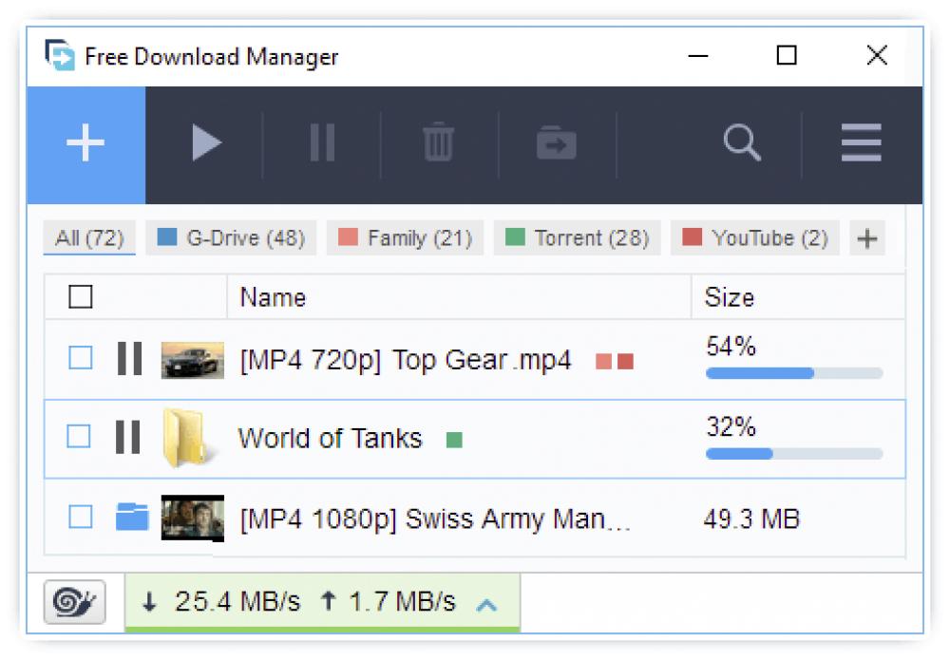
Task: Switch to the Torrent (28) filter tab
Action: tap(577, 237)
